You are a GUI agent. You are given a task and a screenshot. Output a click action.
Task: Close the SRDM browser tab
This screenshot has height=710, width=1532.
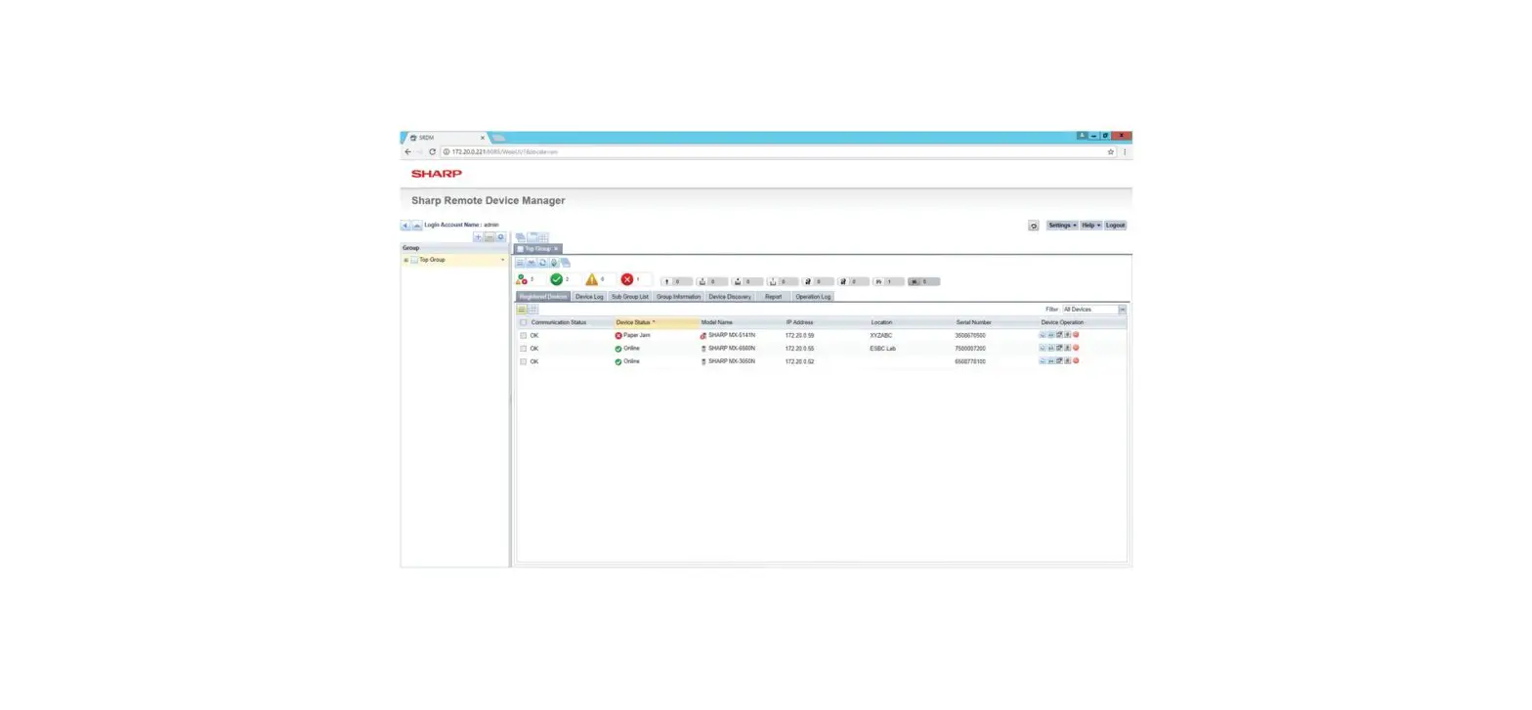pyautogui.click(x=482, y=138)
